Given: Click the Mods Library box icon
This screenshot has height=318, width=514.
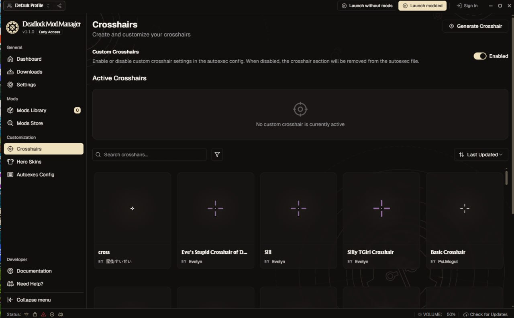Looking at the screenshot, I should click(x=10, y=111).
